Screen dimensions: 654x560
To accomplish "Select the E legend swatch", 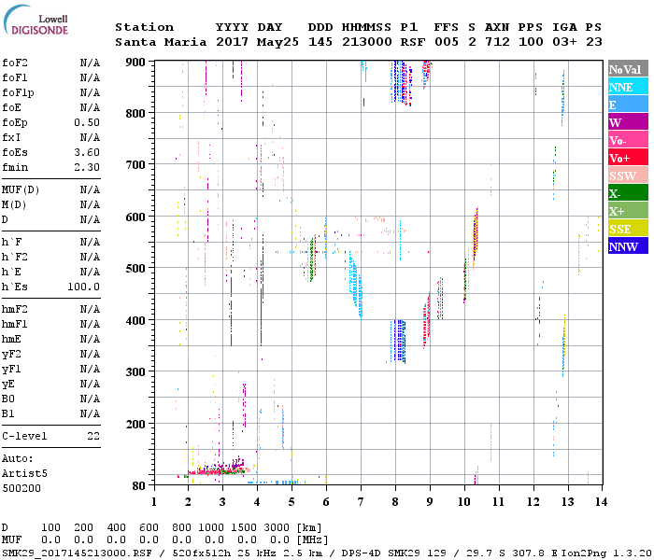I will point(628,105).
